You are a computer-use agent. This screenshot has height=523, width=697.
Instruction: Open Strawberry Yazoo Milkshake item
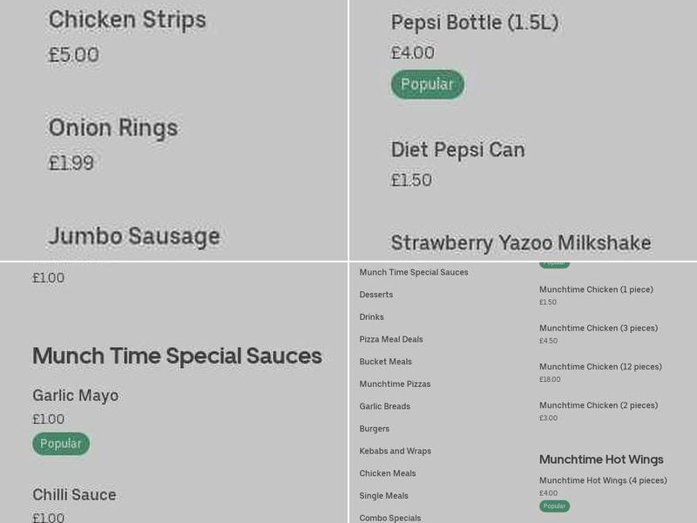coord(520,242)
